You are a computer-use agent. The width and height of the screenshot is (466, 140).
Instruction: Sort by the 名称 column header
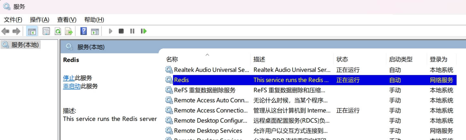click(172, 60)
